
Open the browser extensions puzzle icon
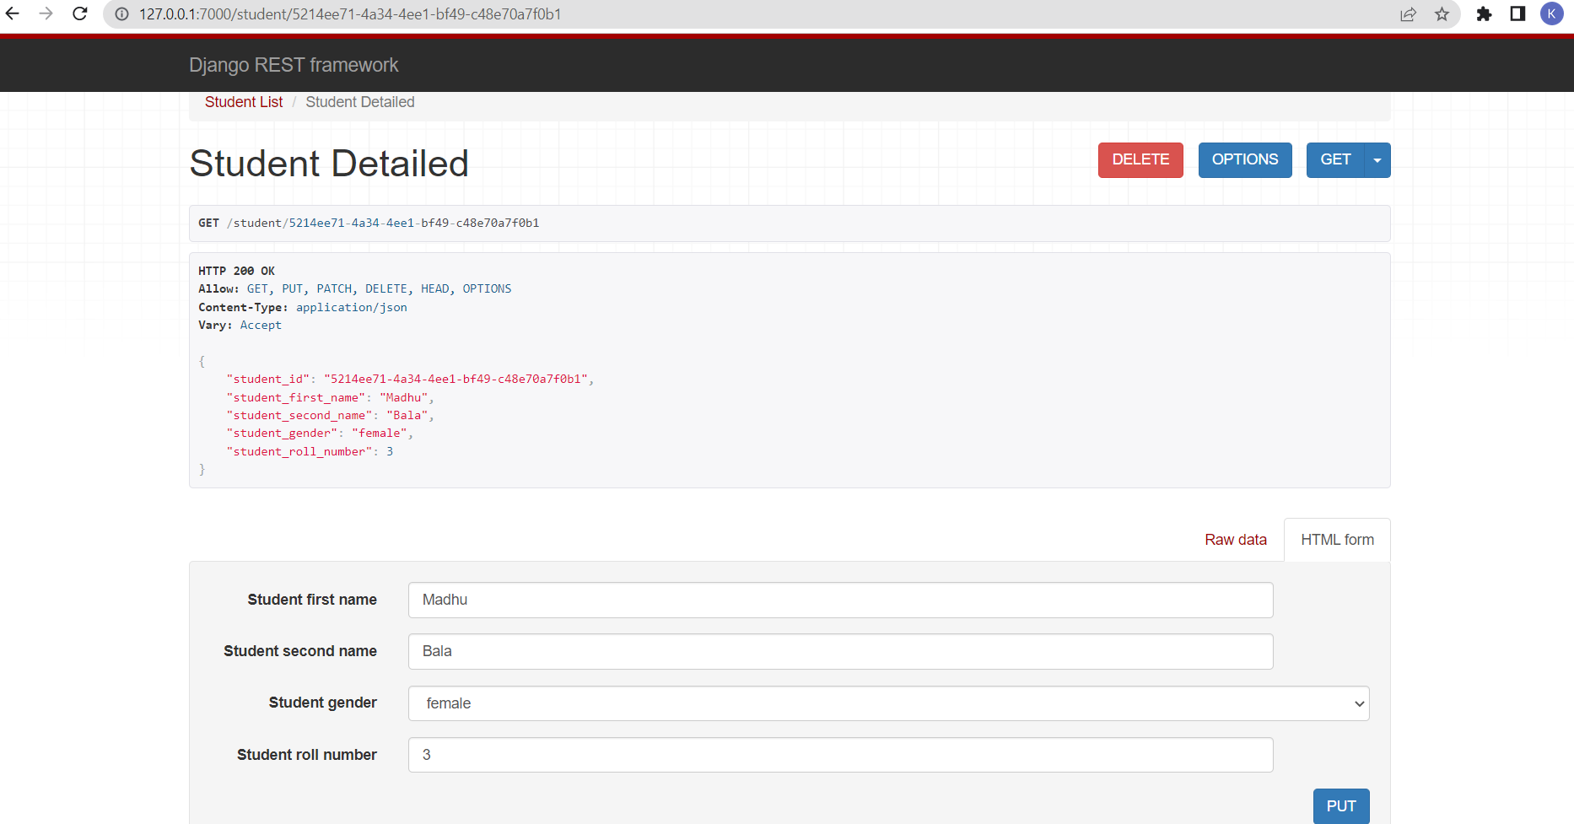1485,14
